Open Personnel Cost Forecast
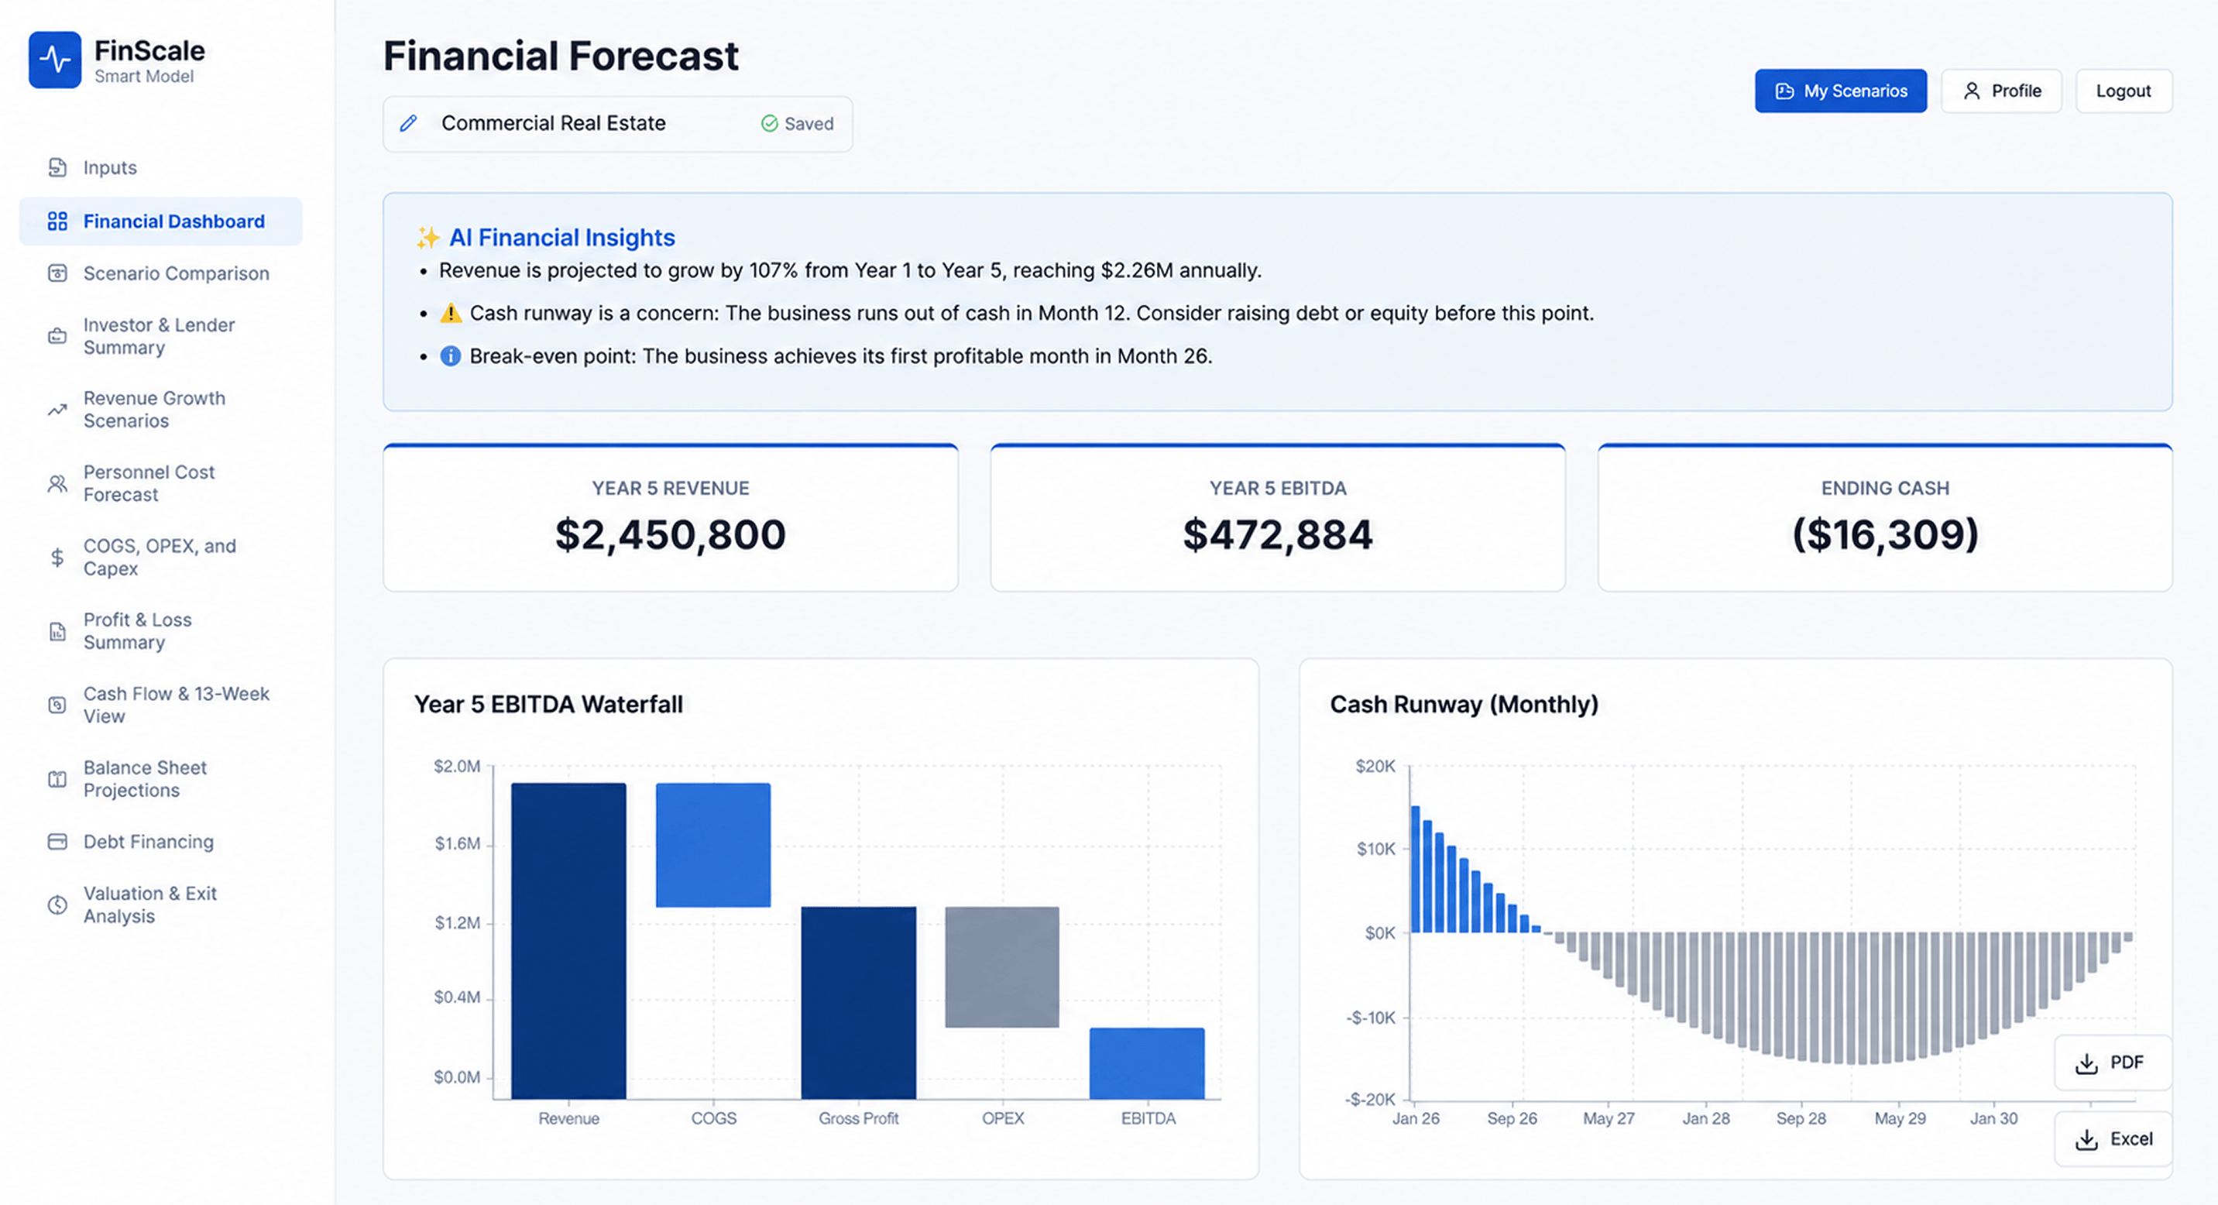 point(160,484)
